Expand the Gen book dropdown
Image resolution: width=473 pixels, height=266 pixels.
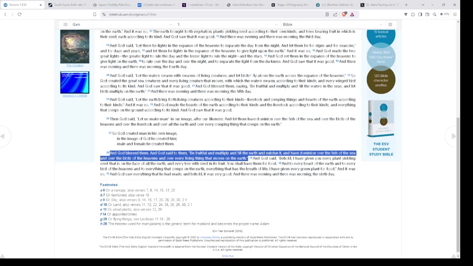point(171,25)
